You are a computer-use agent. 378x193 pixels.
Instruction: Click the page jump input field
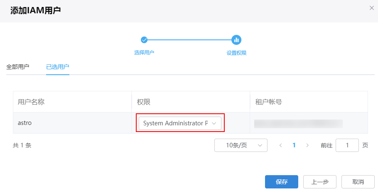347,145
